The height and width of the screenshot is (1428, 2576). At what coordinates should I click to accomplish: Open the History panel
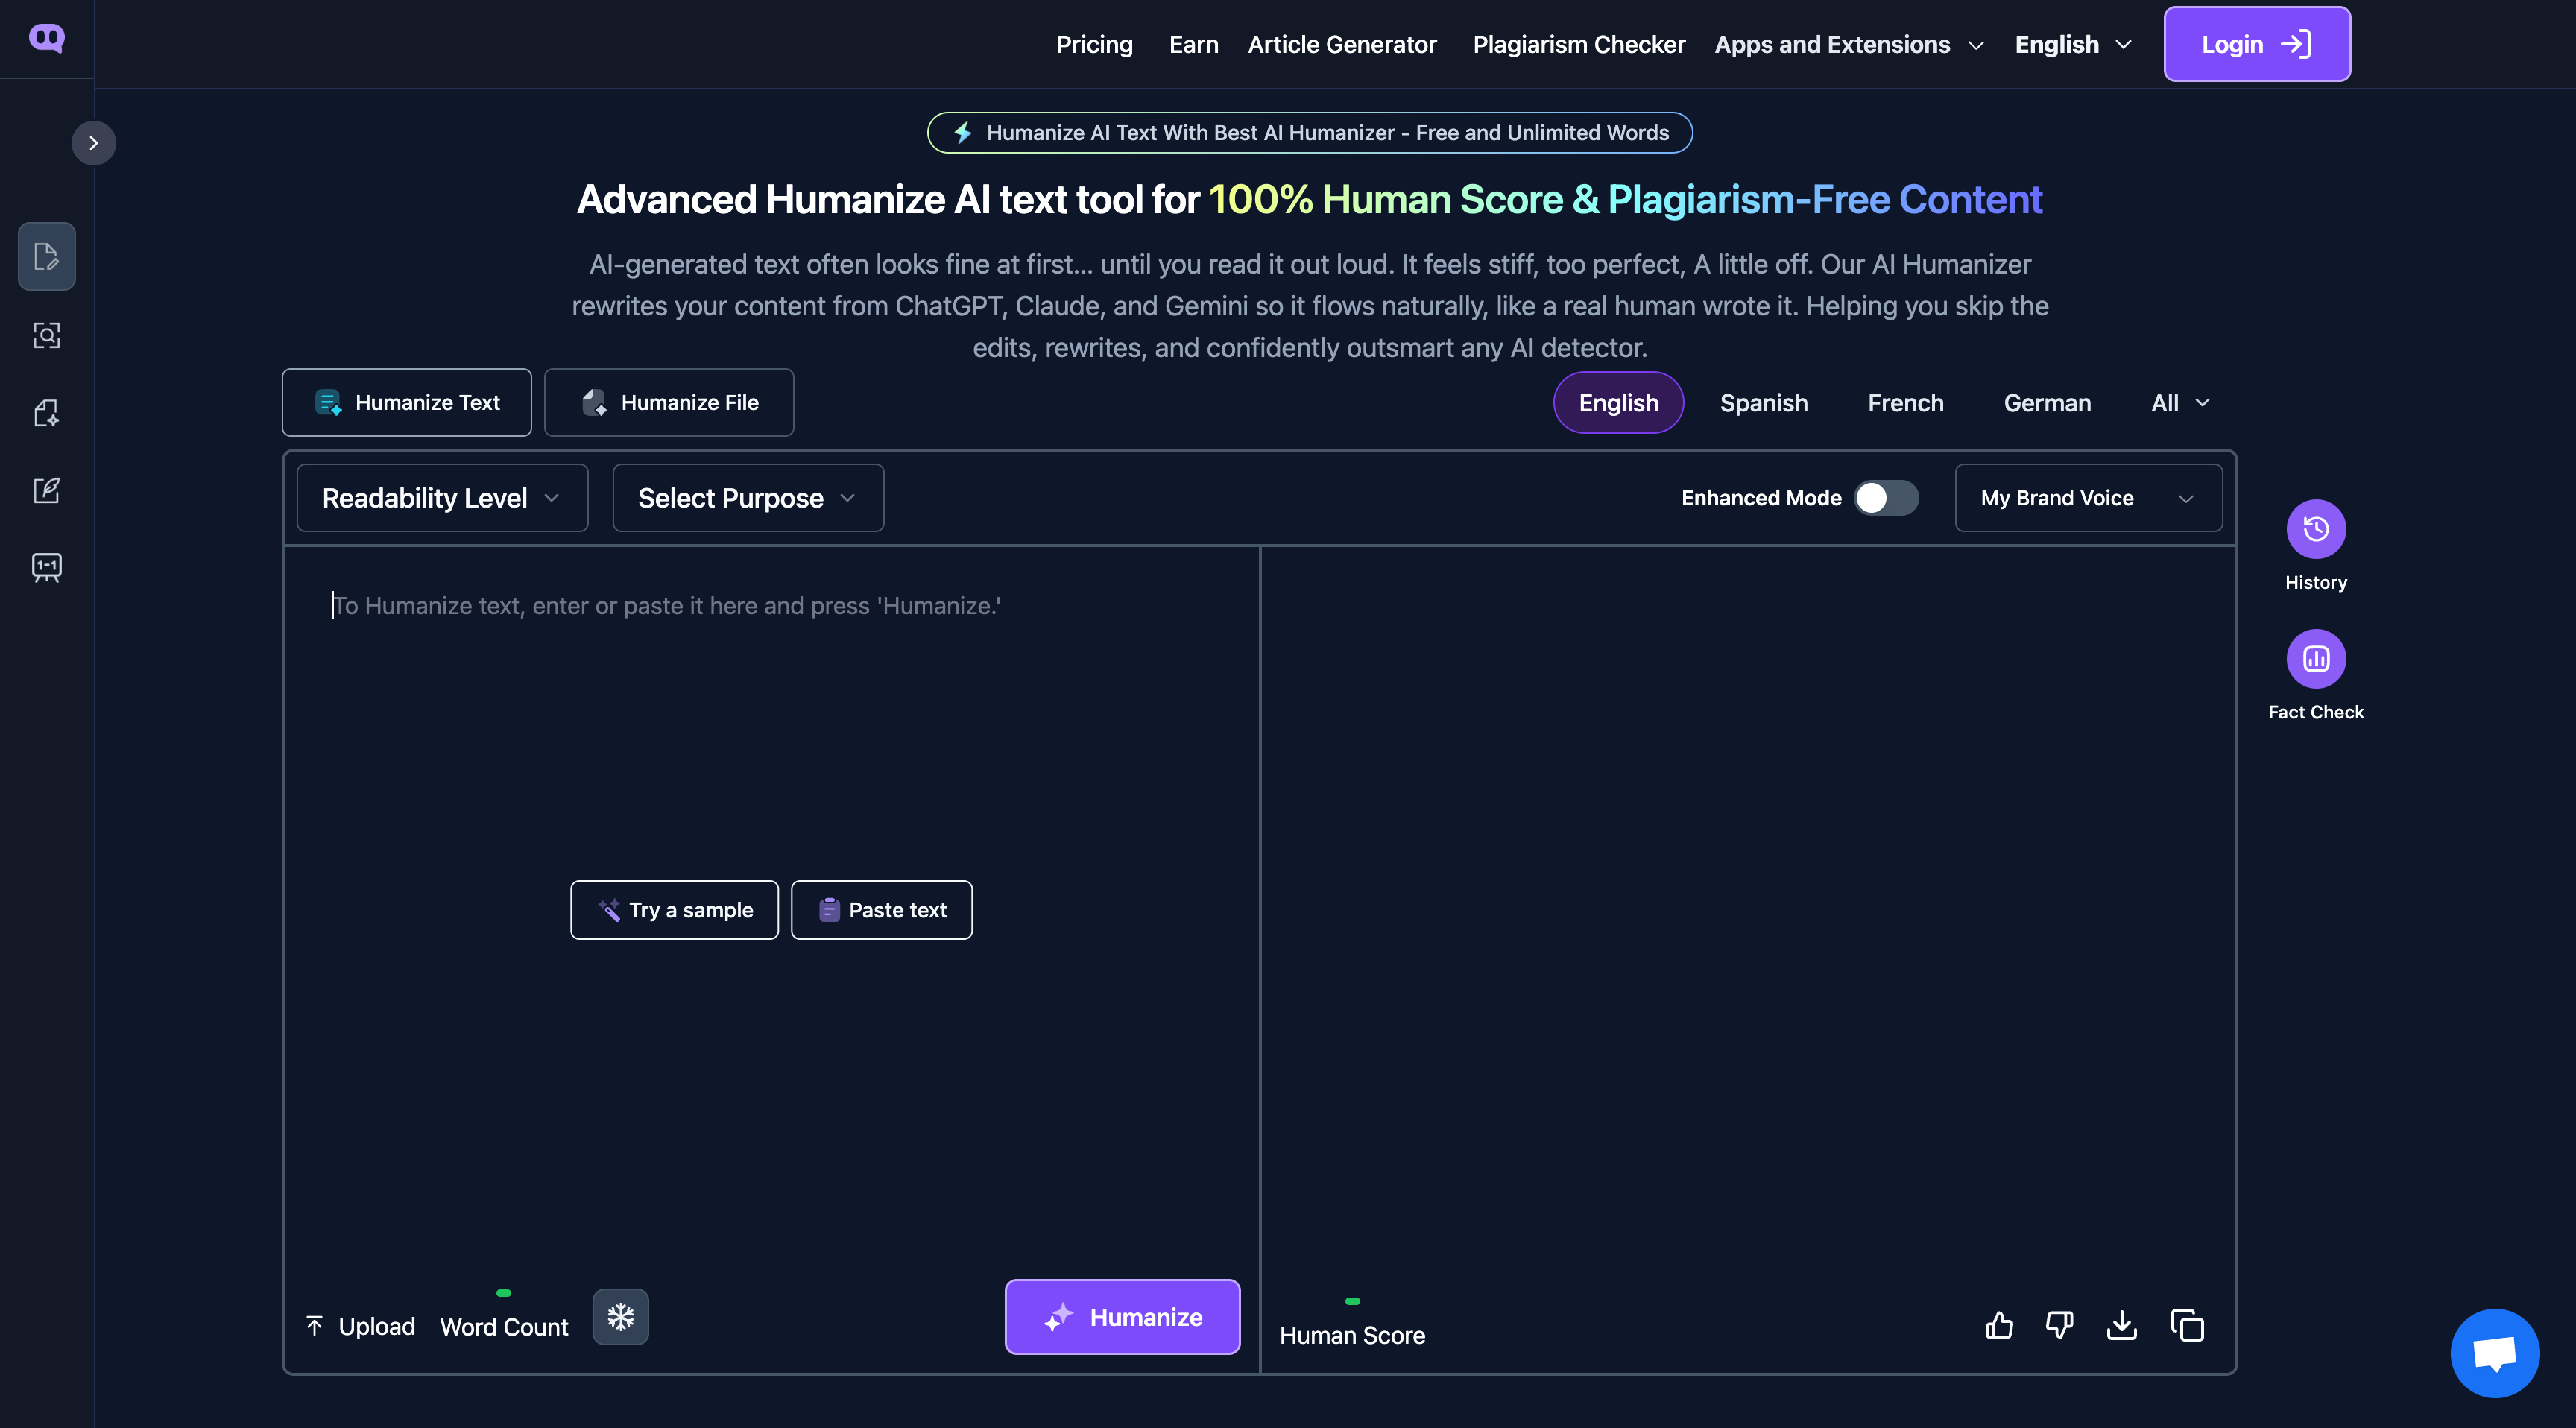(2316, 529)
